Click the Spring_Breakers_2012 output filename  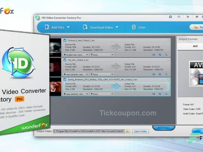tap(102, 80)
